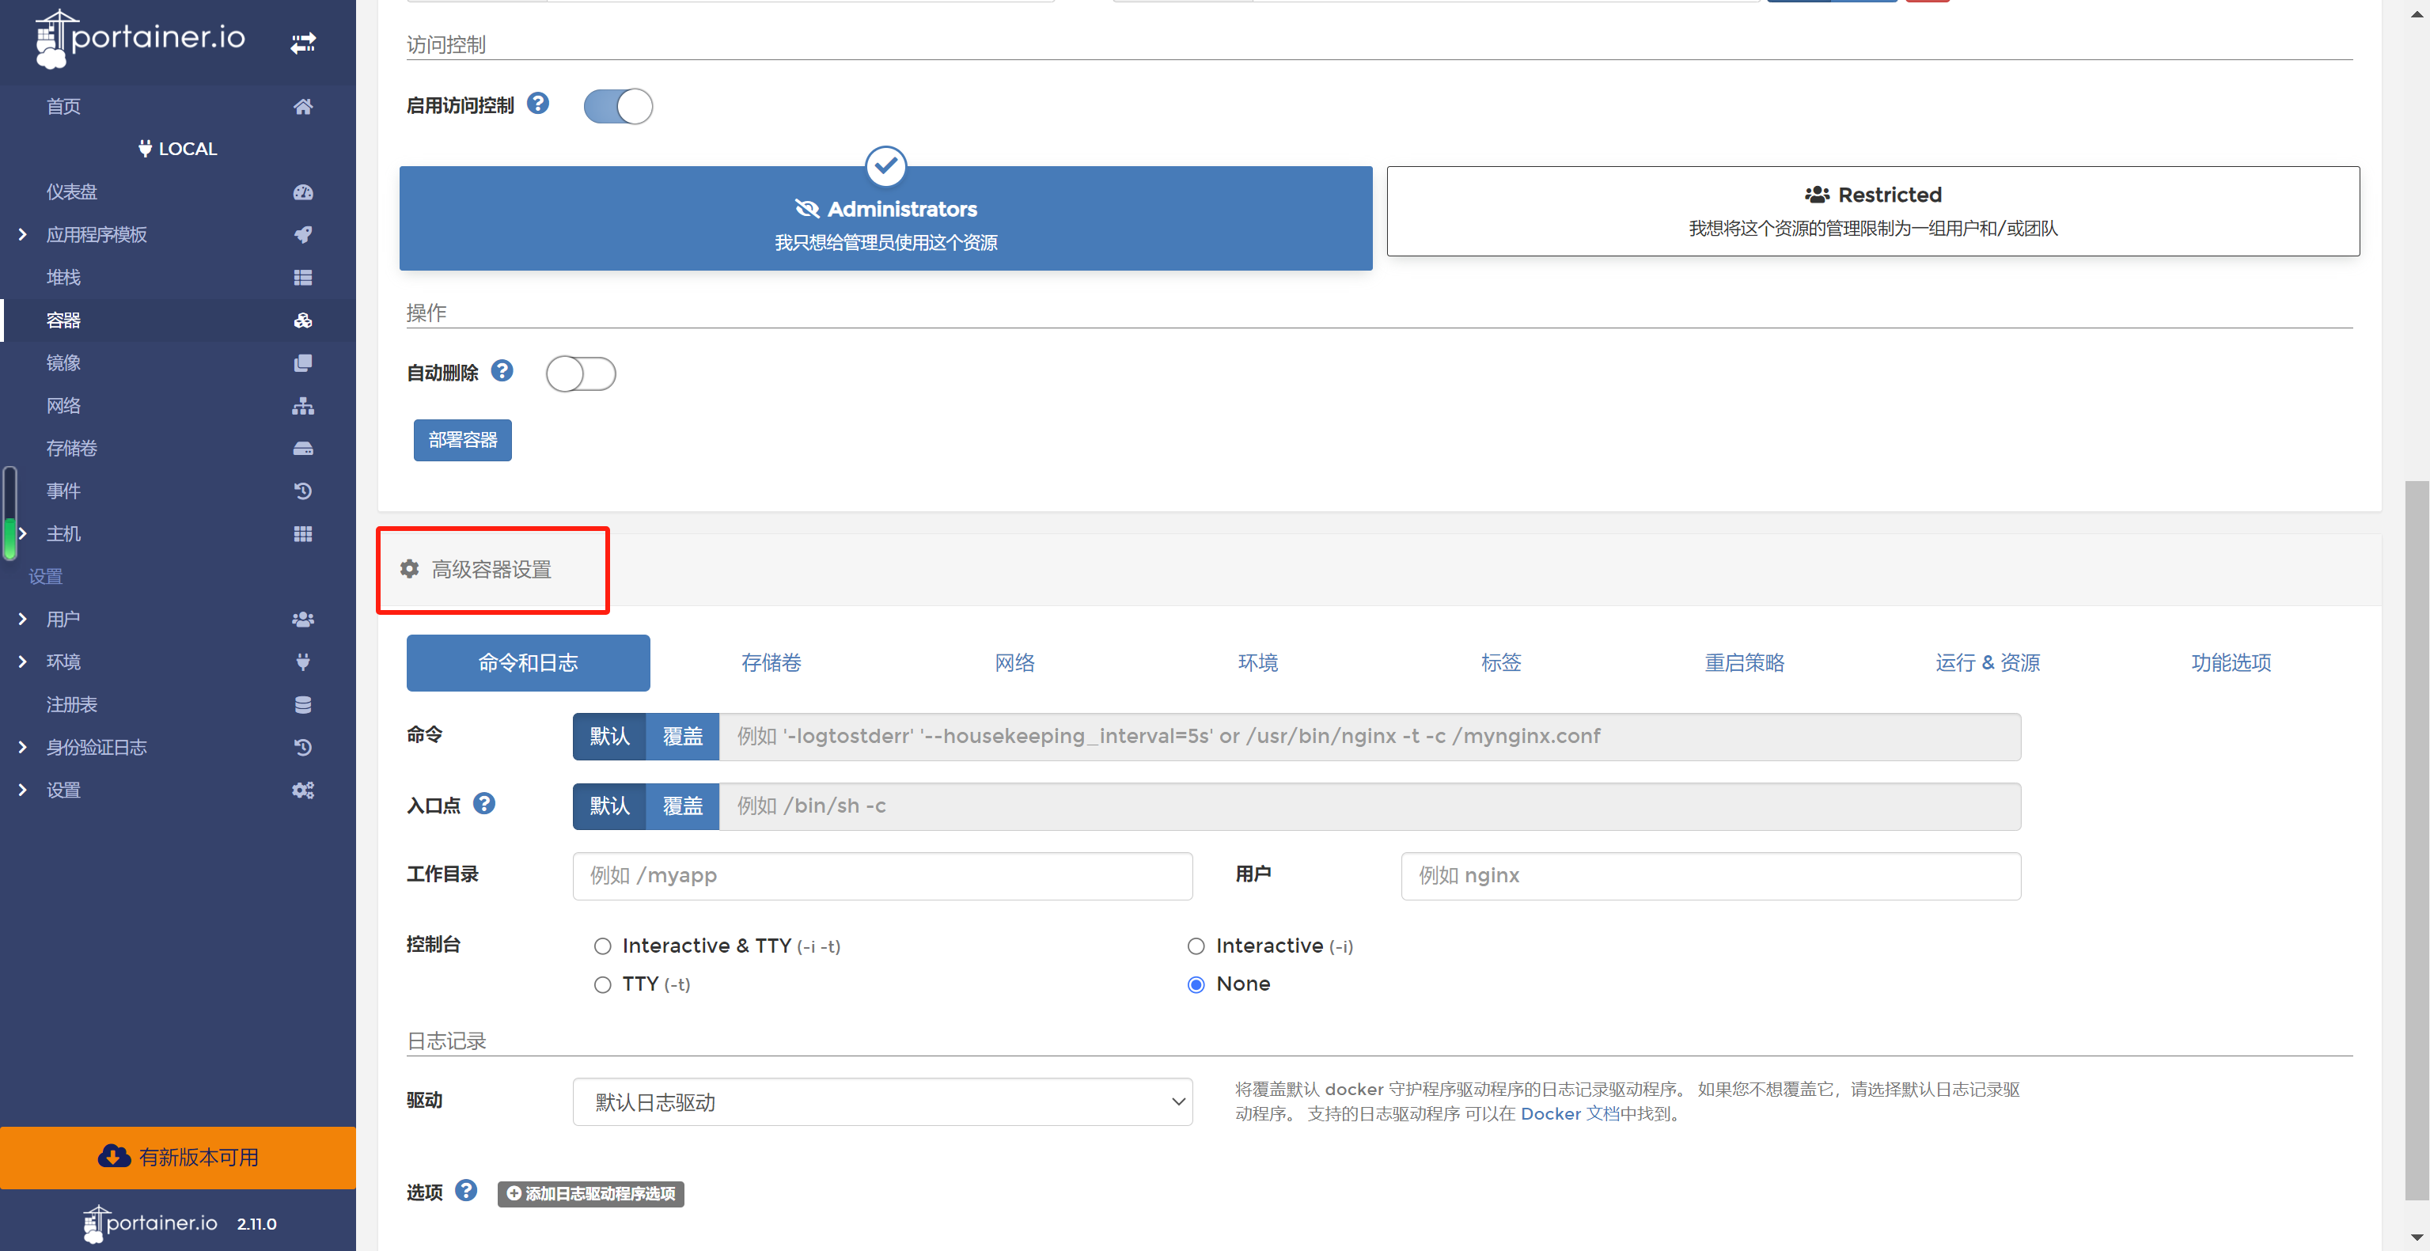
Task: Click the hard drive icon beside 存储卷
Action: click(303, 448)
